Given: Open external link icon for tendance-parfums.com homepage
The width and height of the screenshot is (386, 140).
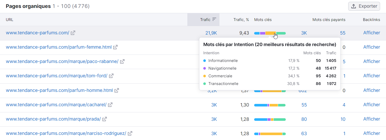Looking at the screenshot, I should (73, 33).
